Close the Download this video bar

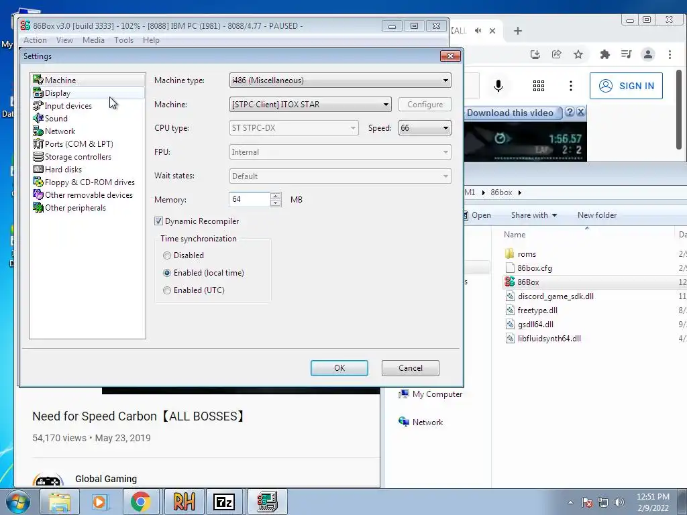click(x=580, y=112)
